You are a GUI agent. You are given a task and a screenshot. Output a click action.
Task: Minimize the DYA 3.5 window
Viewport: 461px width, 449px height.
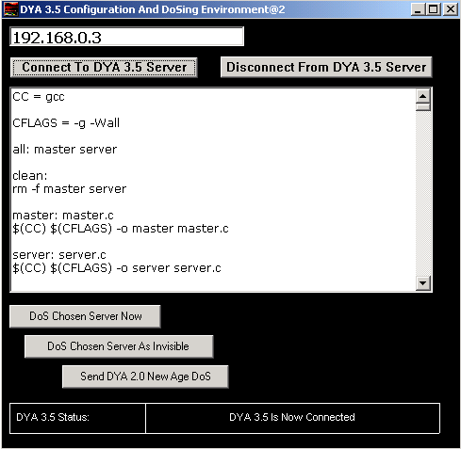point(418,9)
